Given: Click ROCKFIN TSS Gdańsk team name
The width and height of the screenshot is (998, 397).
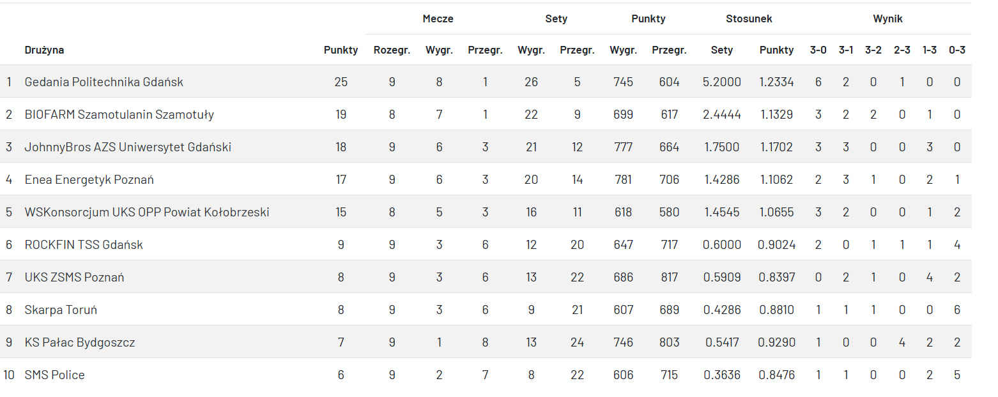Looking at the screenshot, I should coord(84,244).
